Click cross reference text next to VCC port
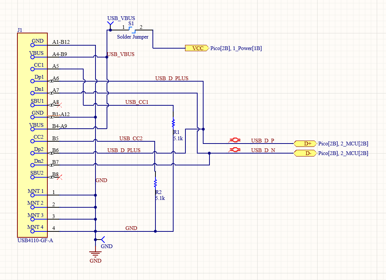The height and width of the screenshot is (280, 386). pos(236,48)
